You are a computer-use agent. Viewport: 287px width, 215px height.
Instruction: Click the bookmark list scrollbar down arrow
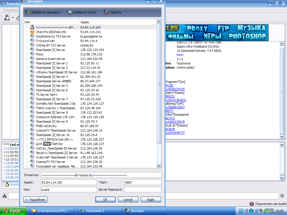[159, 166]
